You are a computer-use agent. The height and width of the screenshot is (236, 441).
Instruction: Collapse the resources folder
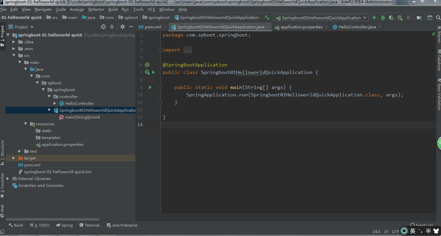(25, 124)
